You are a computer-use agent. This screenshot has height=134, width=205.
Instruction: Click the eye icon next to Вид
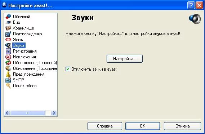click(x=8, y=22)
